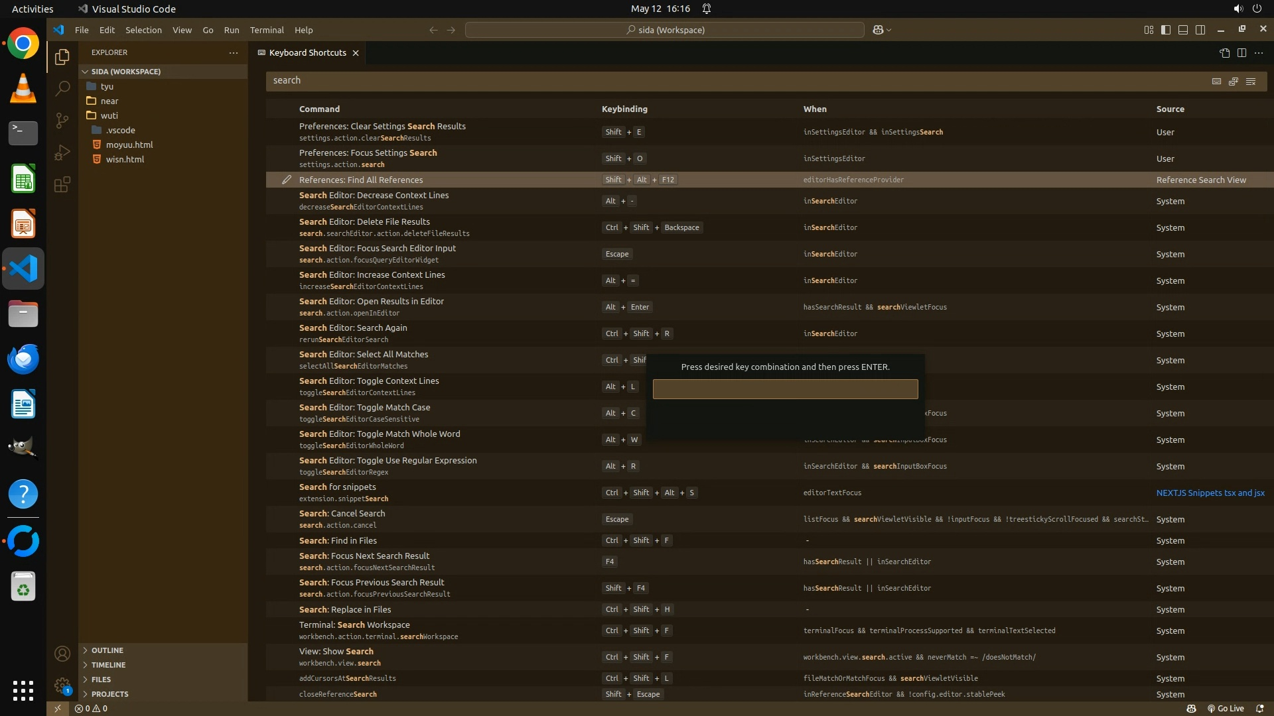Expand the tyu folder
Screen dimensions: 1274x716
pyautogui.click(x=107, y=86)
